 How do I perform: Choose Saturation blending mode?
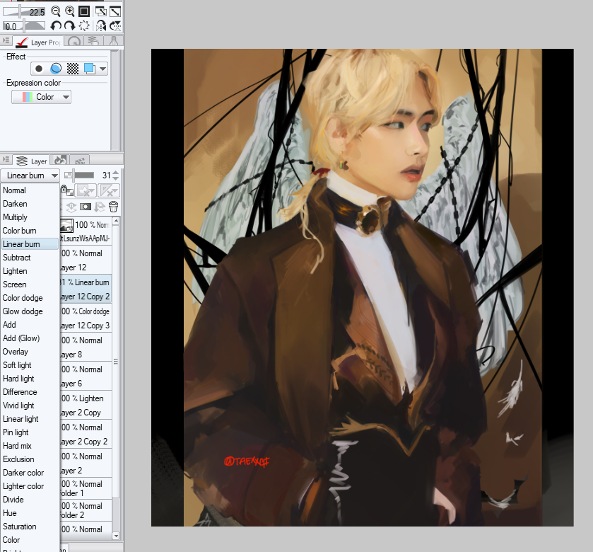pyautogui.click(x=30, y=527)
